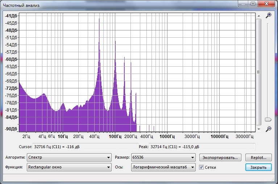Click the vertical scrollbar track beside the graph

point(258,72)
